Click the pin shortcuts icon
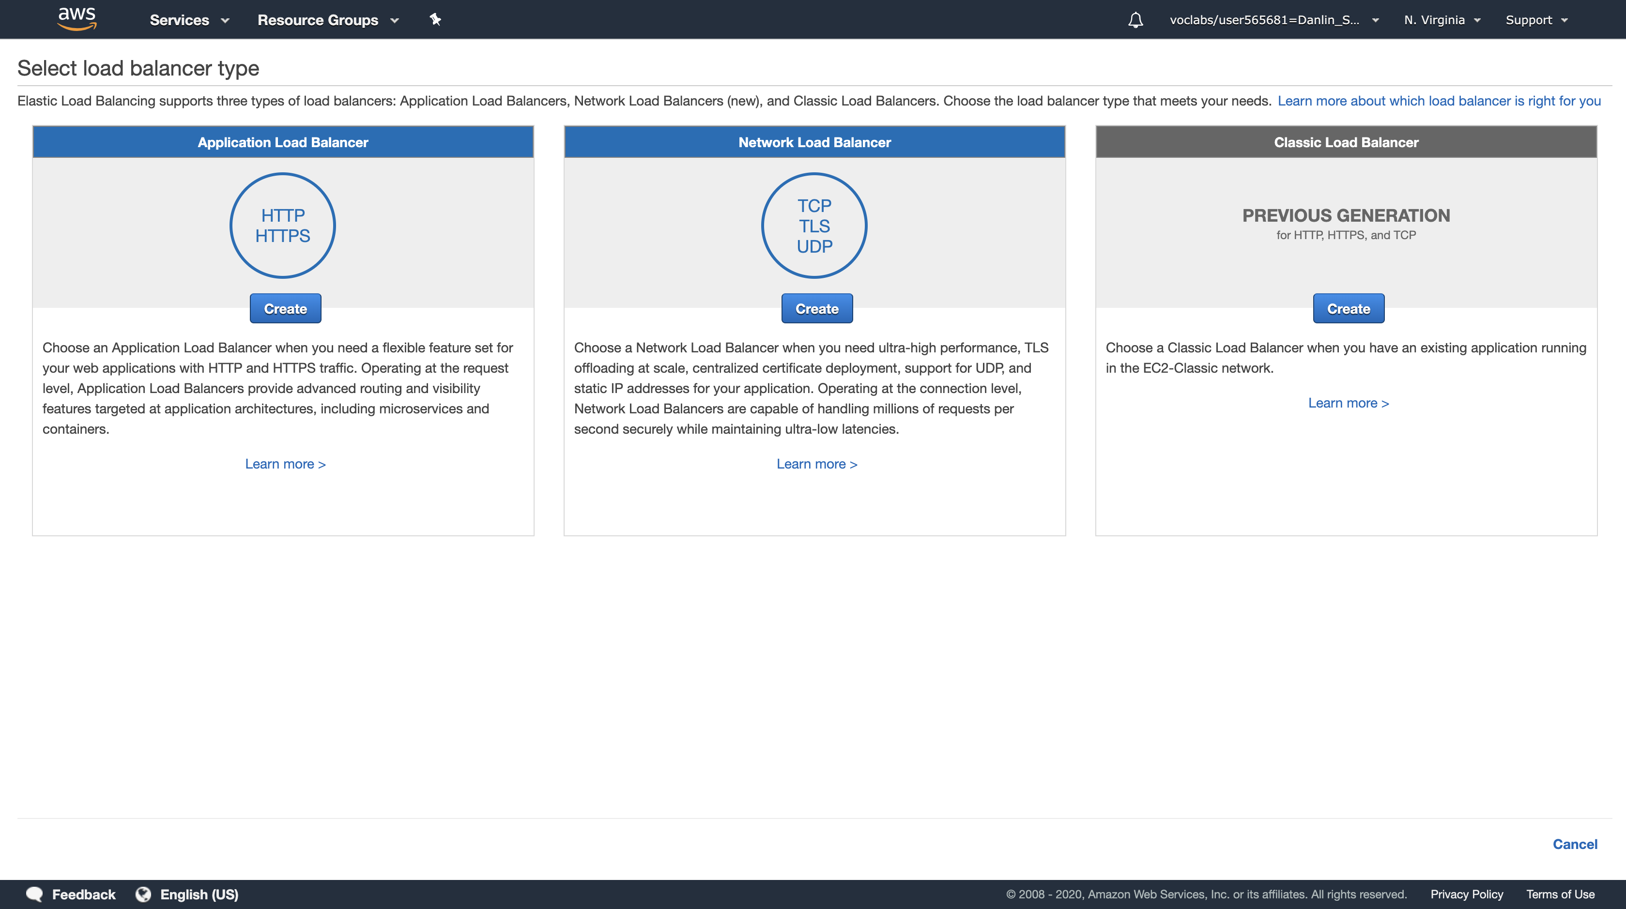Screen dimensions: 1626x909 [x=435, y=19]
